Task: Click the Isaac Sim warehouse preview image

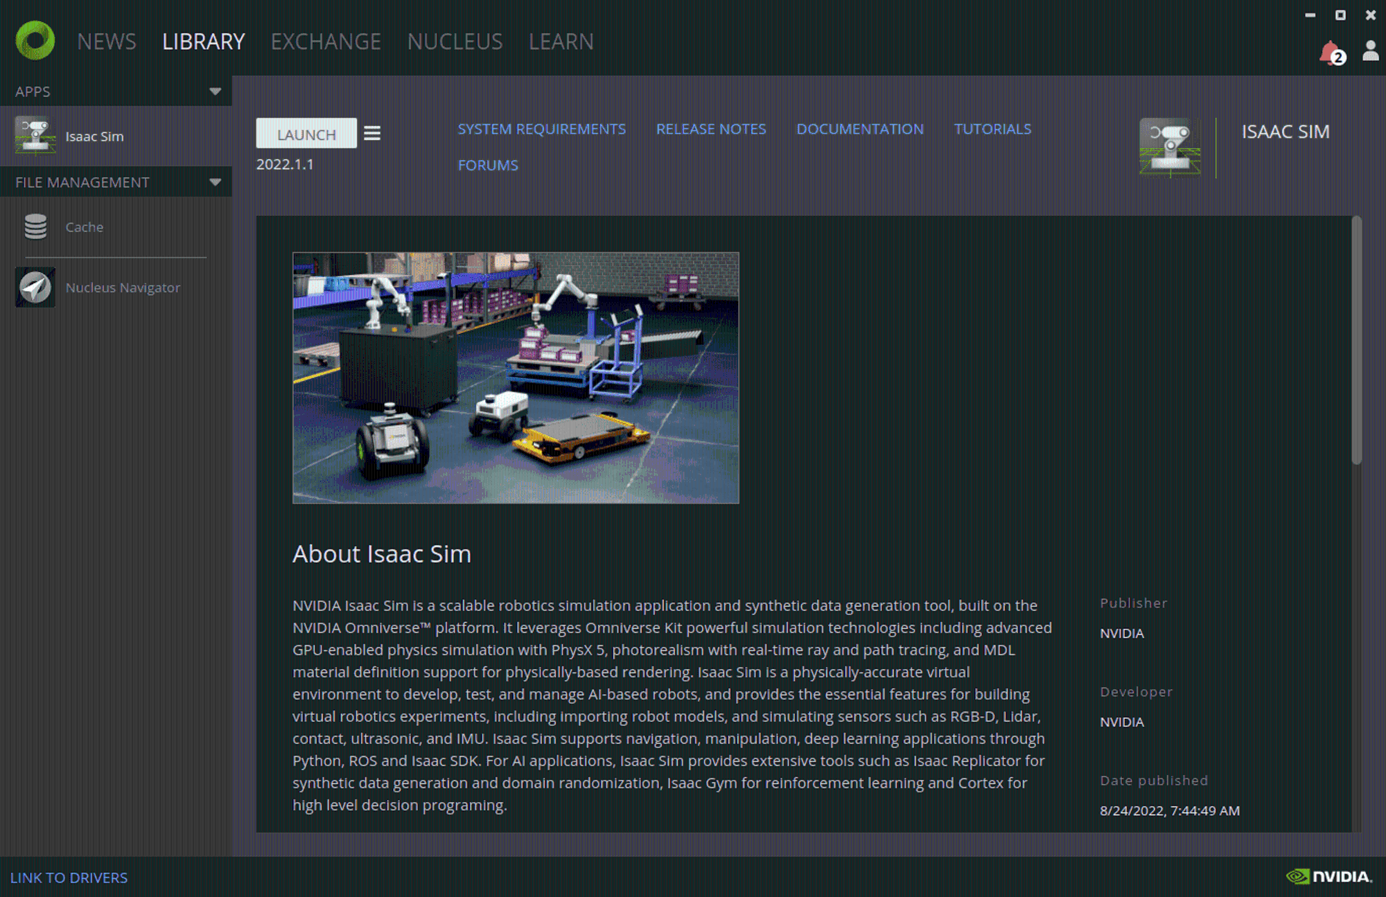Action: click(x=516, y=378)
